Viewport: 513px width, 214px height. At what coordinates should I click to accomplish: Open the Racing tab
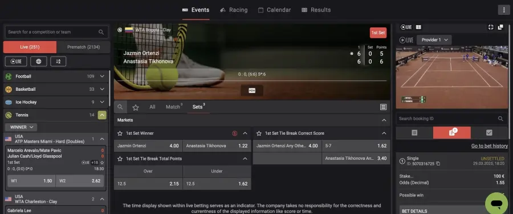coord(234,10)
